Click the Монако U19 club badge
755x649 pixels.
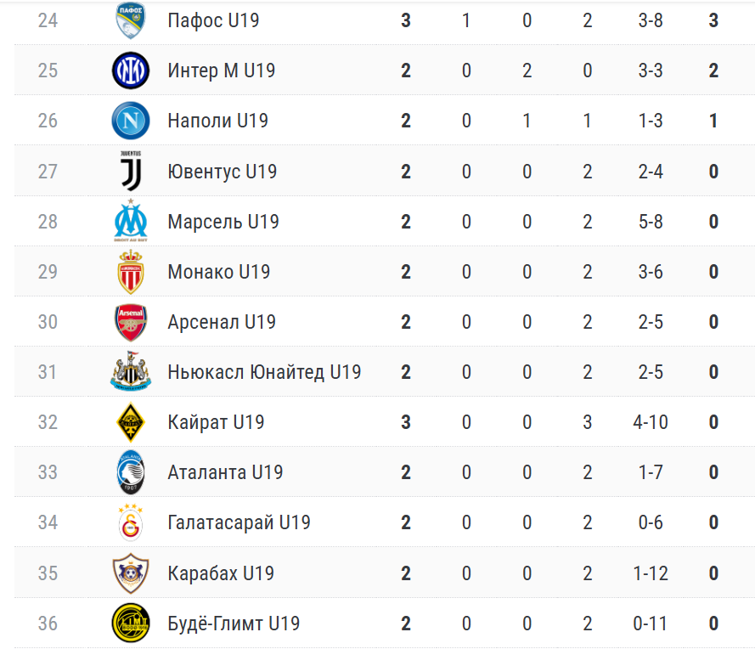click(x=131, y=272)
